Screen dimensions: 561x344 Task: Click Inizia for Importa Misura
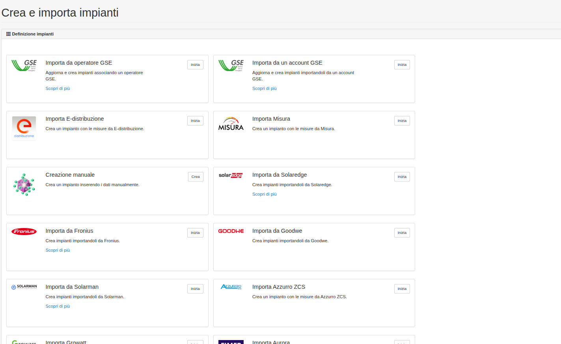(x=402, y=121)
